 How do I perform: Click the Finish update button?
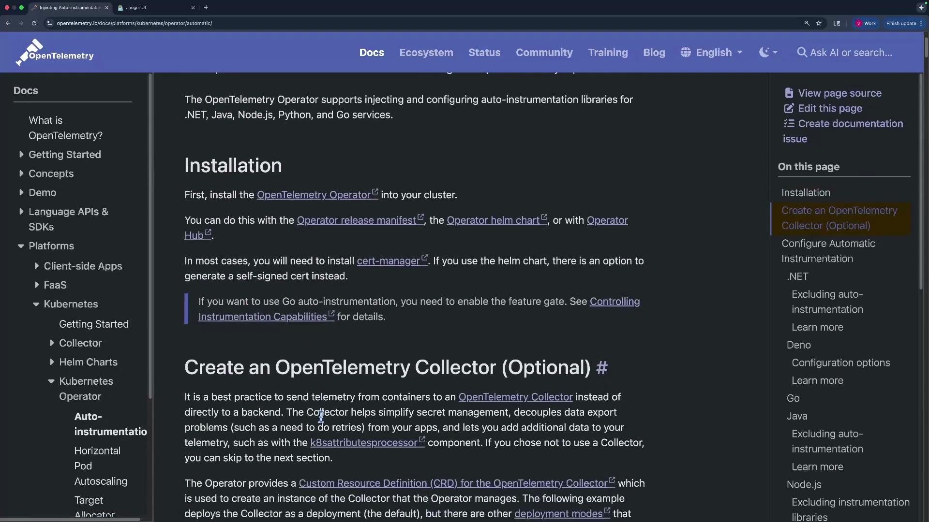coord(904,23)
